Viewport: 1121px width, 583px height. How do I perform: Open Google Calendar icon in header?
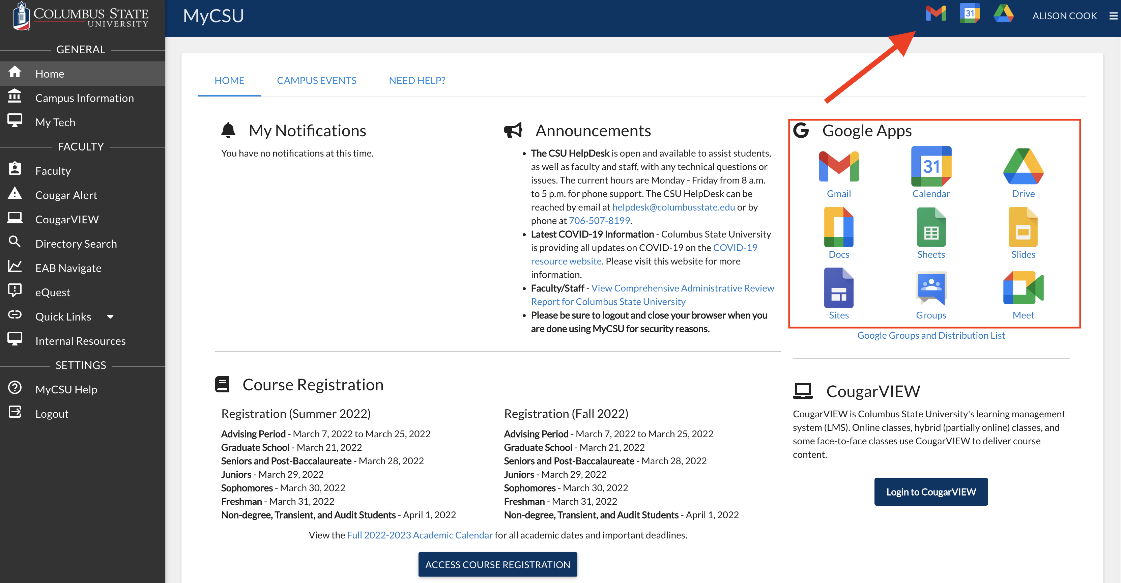pyautogui.click(x=970, y=14)
